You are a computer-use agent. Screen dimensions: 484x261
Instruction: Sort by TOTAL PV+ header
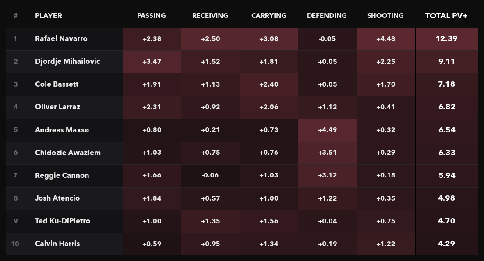pyautogui.click(x=446, y=16)
